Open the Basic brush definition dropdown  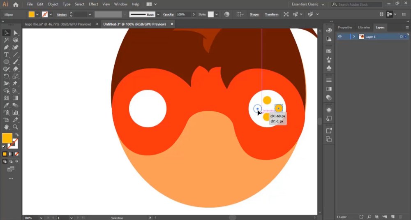[x=158, y=14]
